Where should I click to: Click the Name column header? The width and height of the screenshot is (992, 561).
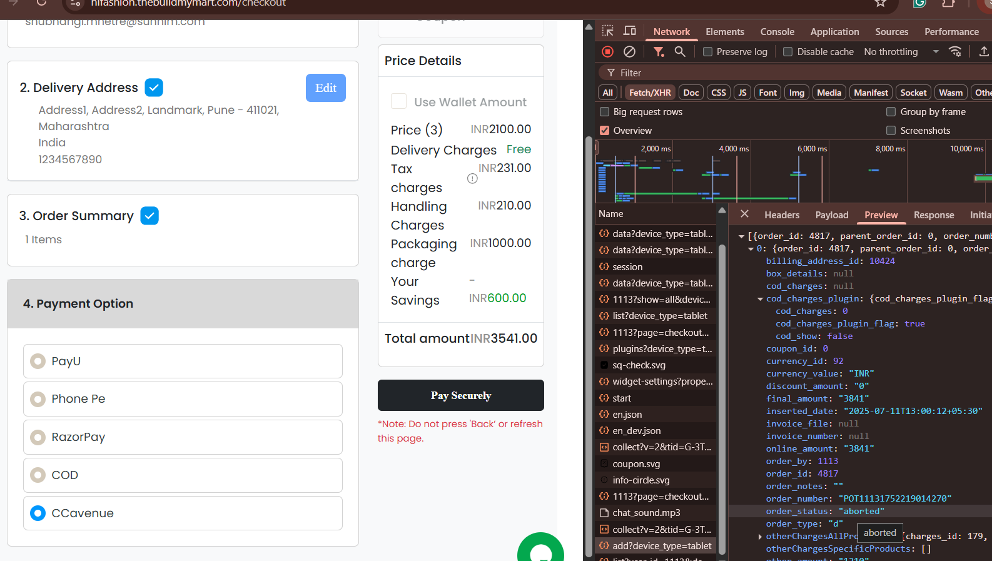coord(655,214)
